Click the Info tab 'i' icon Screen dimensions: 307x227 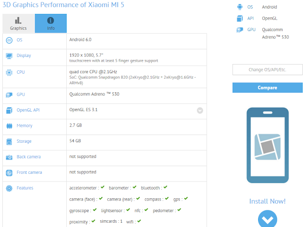50,20
